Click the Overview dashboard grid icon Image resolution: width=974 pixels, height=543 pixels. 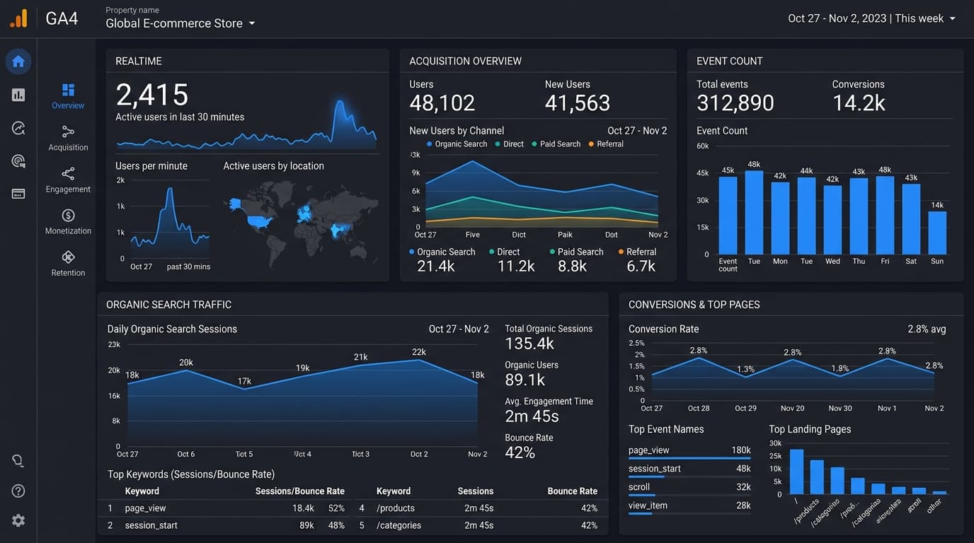coord(68,90)
